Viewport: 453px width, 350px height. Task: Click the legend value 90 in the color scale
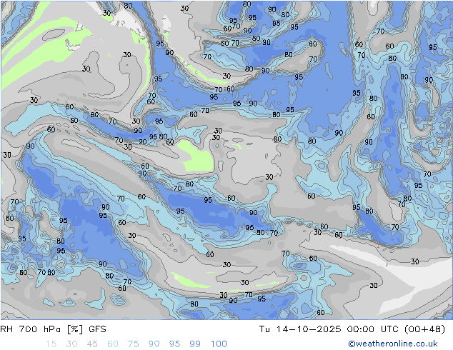pos(154,344)
